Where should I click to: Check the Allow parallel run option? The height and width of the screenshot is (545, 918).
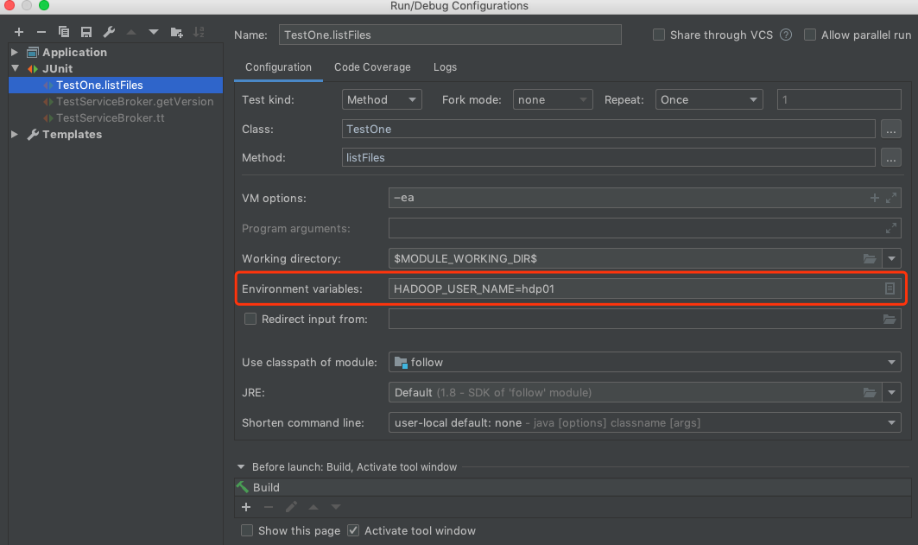pos(810,35)
